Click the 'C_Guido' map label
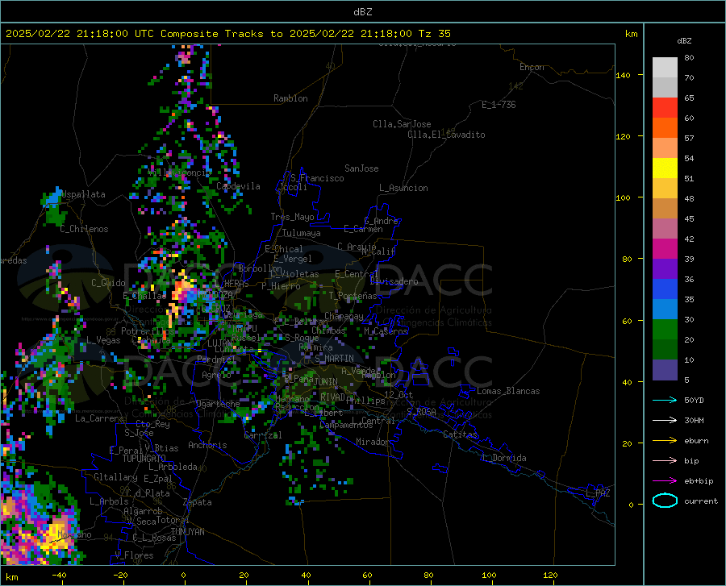 [108, 283]
